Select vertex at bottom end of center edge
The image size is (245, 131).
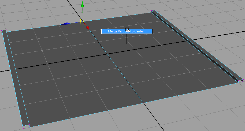[143, 103]
